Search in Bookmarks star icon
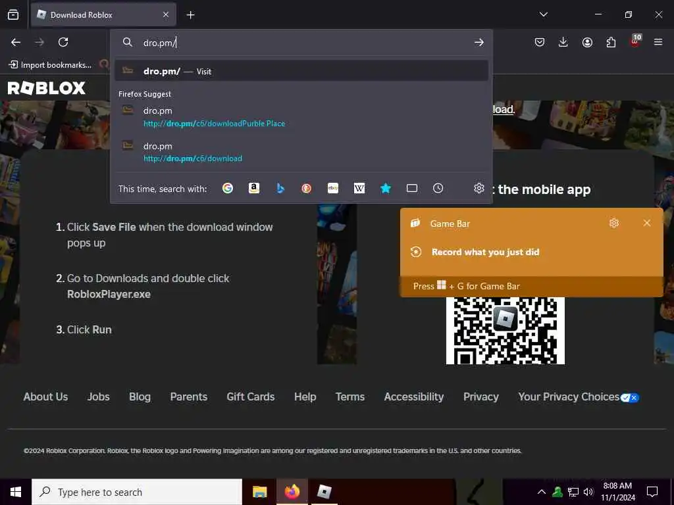674x505 pixels. (386, 188)
